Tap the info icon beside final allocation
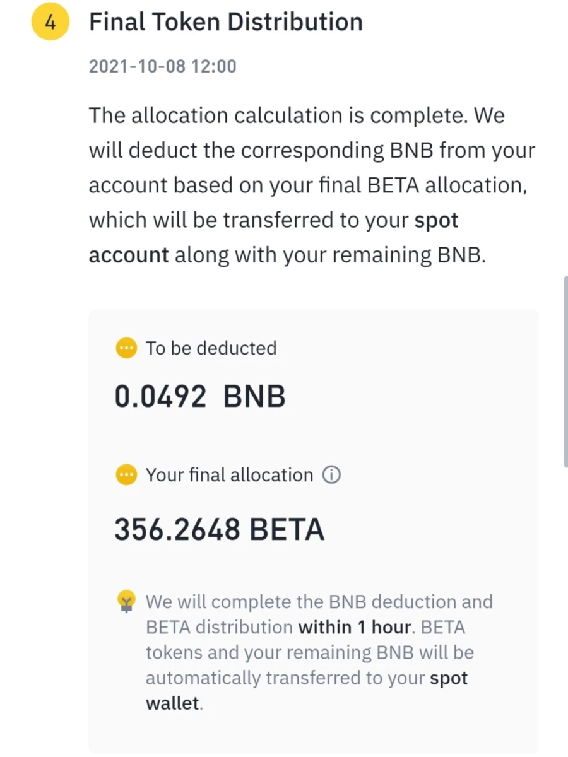The width and height of the screenshot is (568, 757). pyautogui.click(x=331, y=475)
